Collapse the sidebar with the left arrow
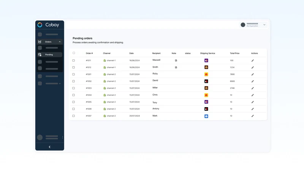304x171 pixels. pos(50,147)
